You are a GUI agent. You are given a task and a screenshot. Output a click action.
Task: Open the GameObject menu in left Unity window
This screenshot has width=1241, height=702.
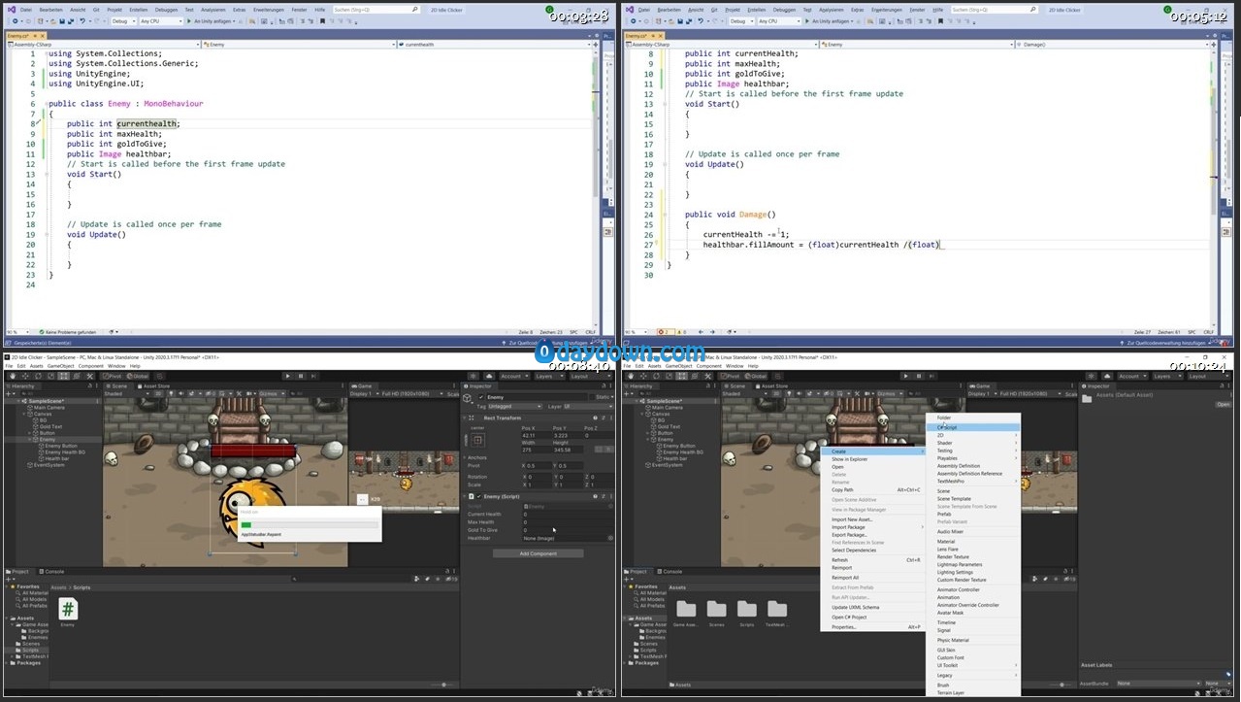60,366
